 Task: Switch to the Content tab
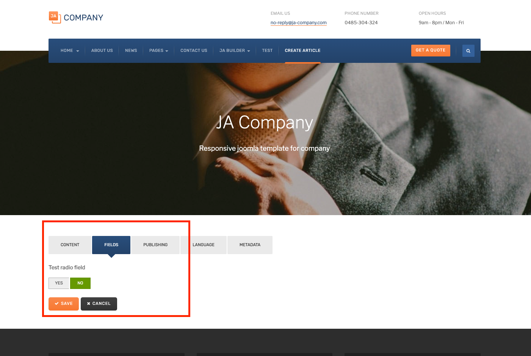[70, 245]
